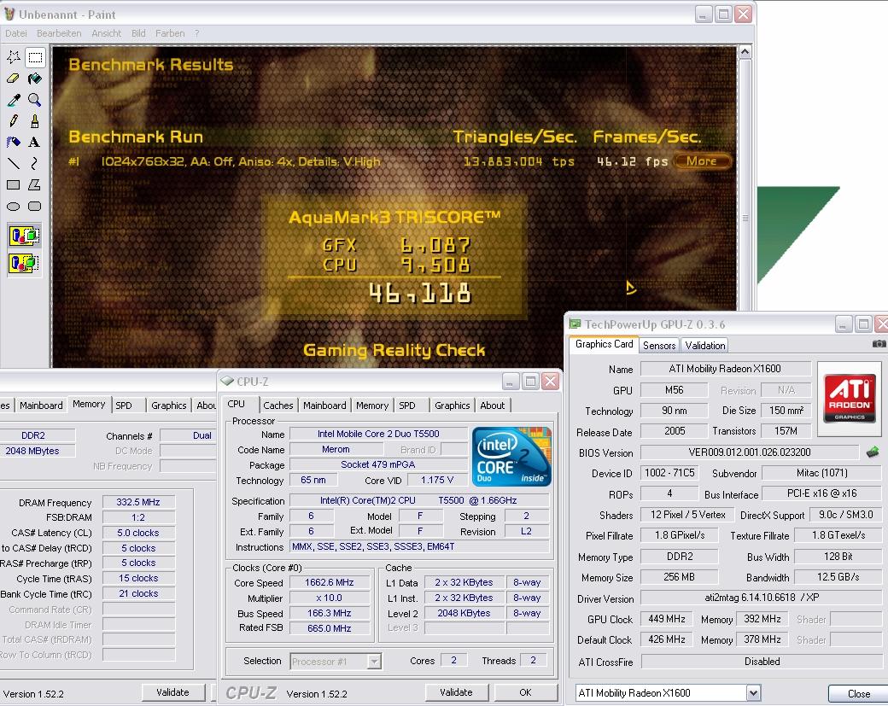Open SPD tab in background CPU-Z window
The height and width of the screenshot is (706, 888).
coord(124,406)
